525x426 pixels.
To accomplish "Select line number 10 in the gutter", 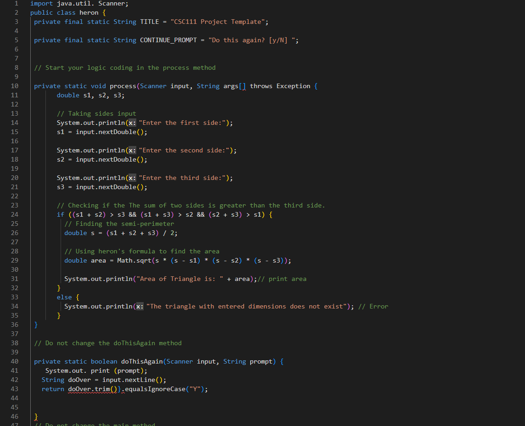I will click(15, 86).
